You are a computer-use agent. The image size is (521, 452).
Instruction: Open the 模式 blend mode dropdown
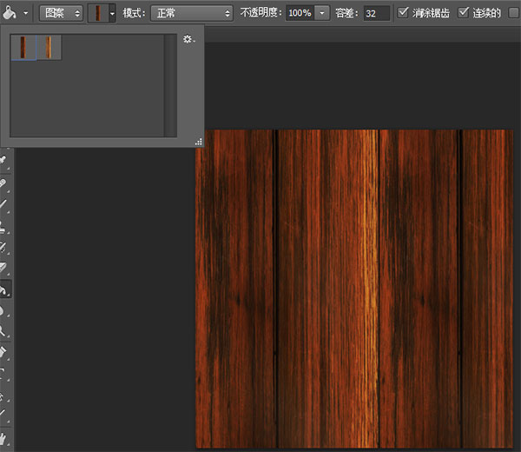coord(192,13)
